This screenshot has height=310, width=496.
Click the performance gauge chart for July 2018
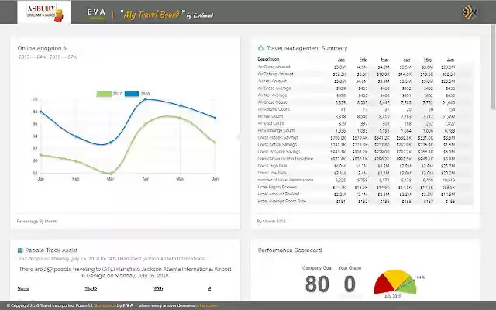[x=395, y=281]
